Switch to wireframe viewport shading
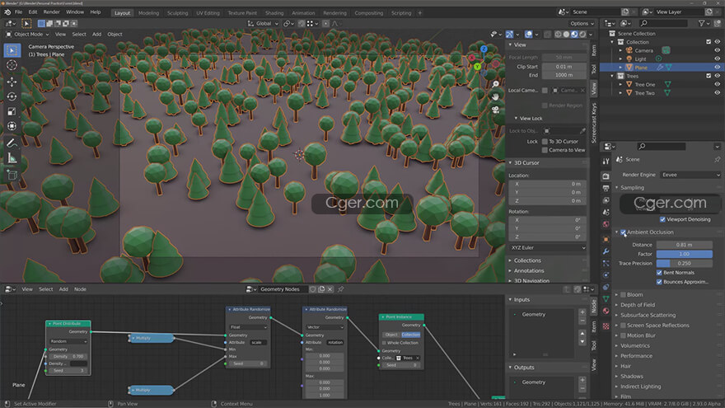 click(558, 35)
